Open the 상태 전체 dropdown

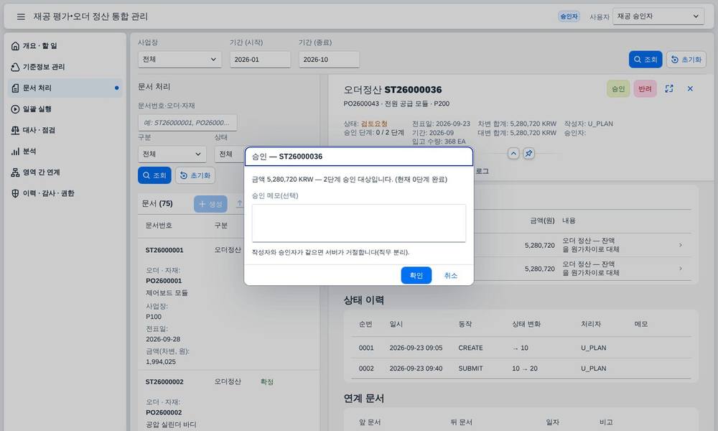(x=229, y=154)
